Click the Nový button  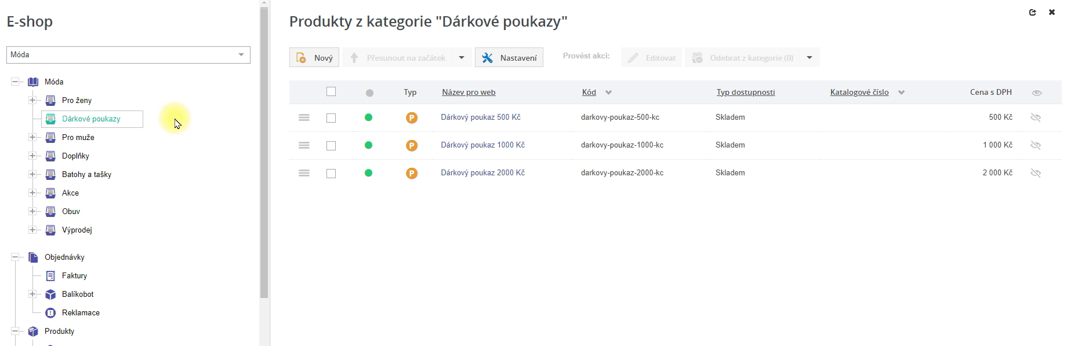click(314, 58)
